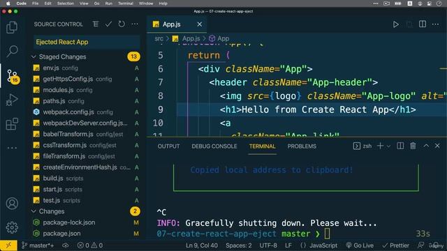Open the Apple menu
447x251 pixels.
[x=8, y=3]
